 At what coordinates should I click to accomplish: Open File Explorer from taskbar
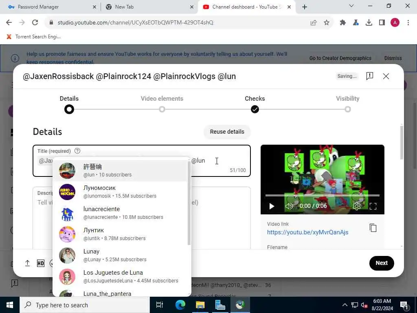pos(200,305)
